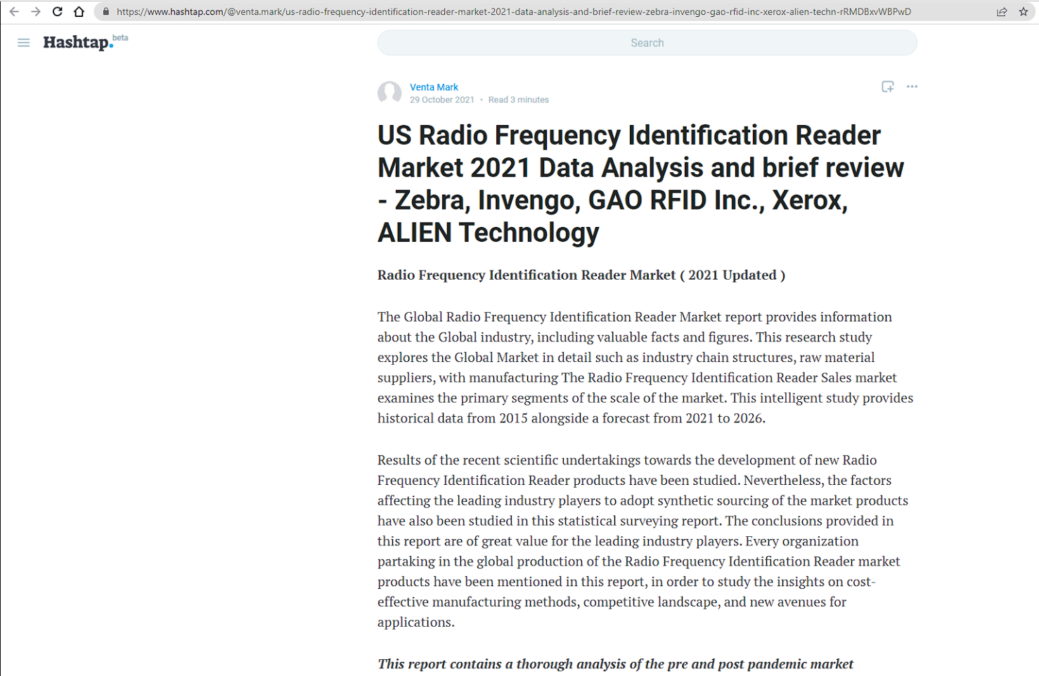Screen dimensions: 1039x676
Task: Click the paragraph starting 'The Global Radio Frequency'
Action: (645, 368)
